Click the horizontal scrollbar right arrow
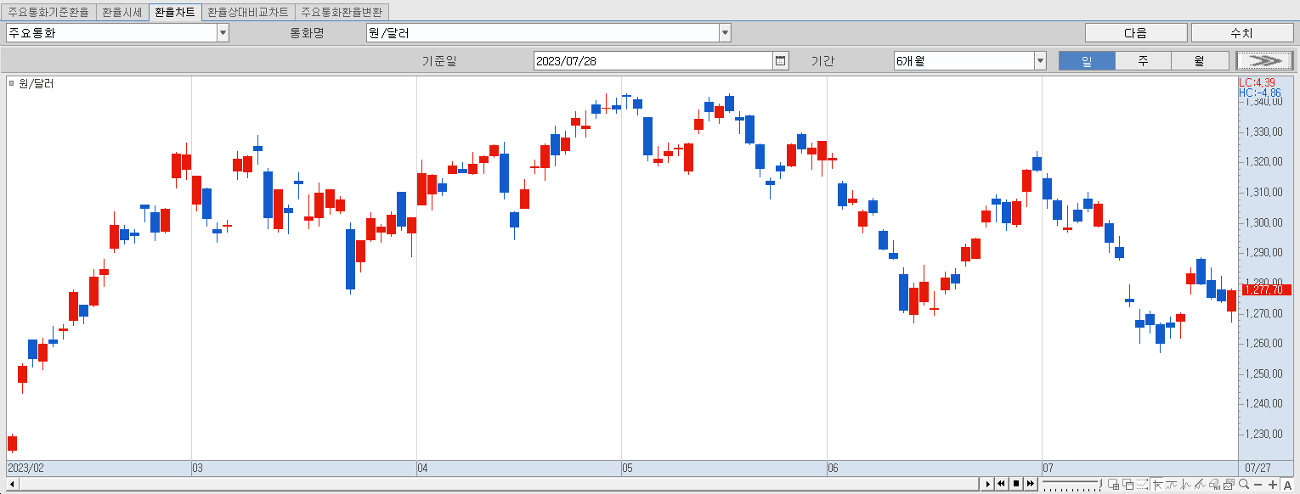Viewport: 1300px width, 494px height. tap(987, 484)
